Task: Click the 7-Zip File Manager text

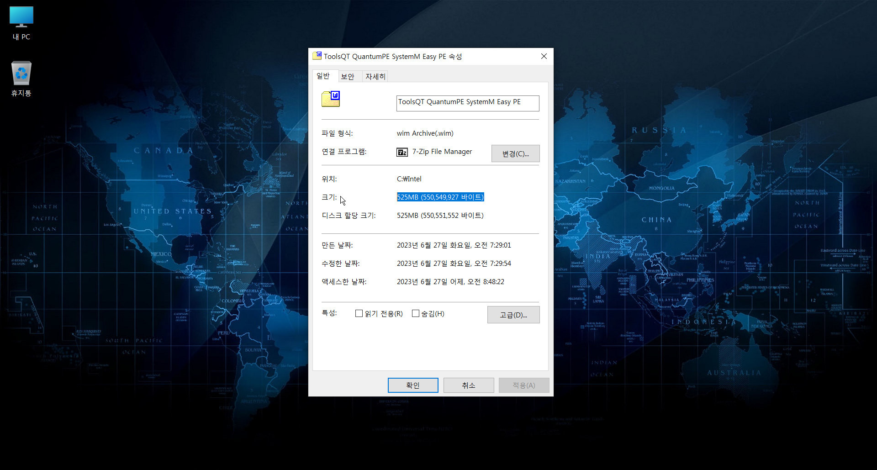Action: (x=442, y=151)
